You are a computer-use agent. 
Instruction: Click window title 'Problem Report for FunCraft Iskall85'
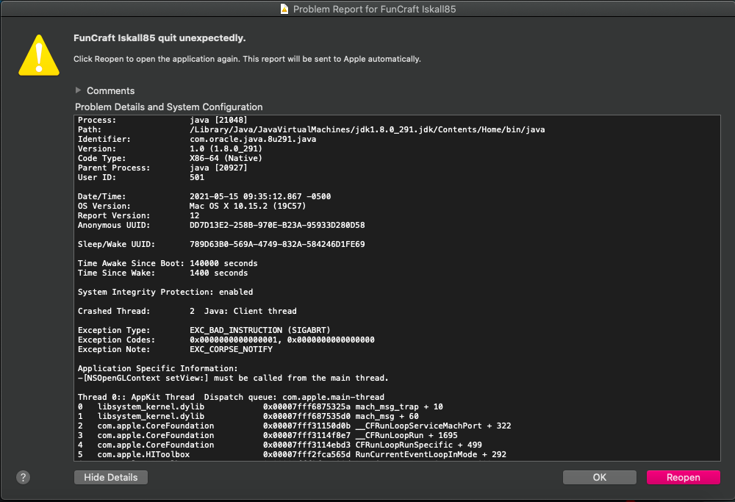click(375, 9)
